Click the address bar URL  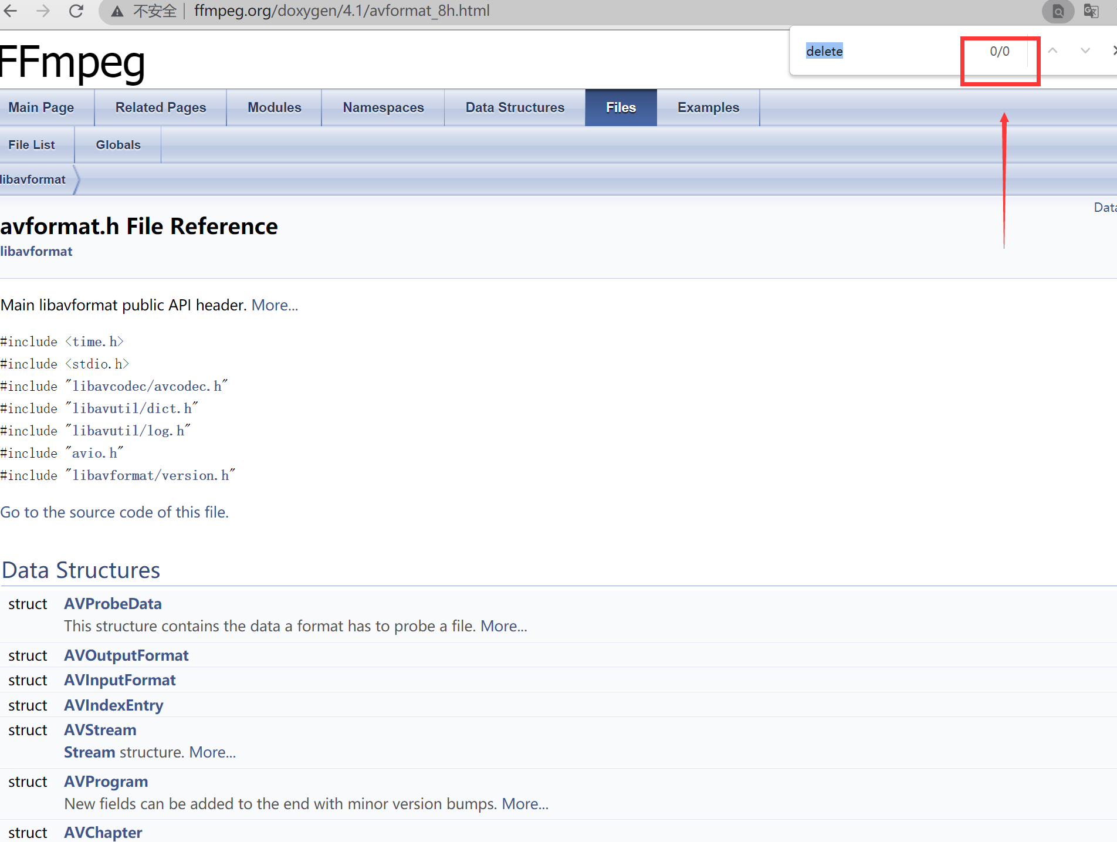tap(341, 11)
